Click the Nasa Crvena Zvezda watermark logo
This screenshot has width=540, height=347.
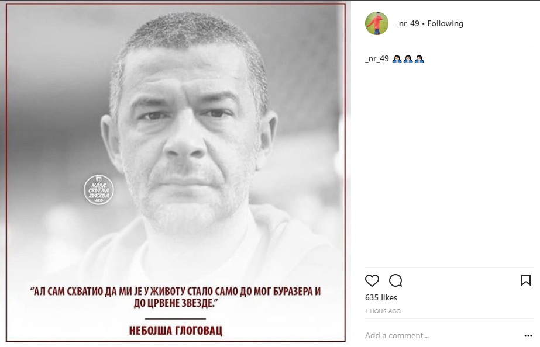[99, 190]
